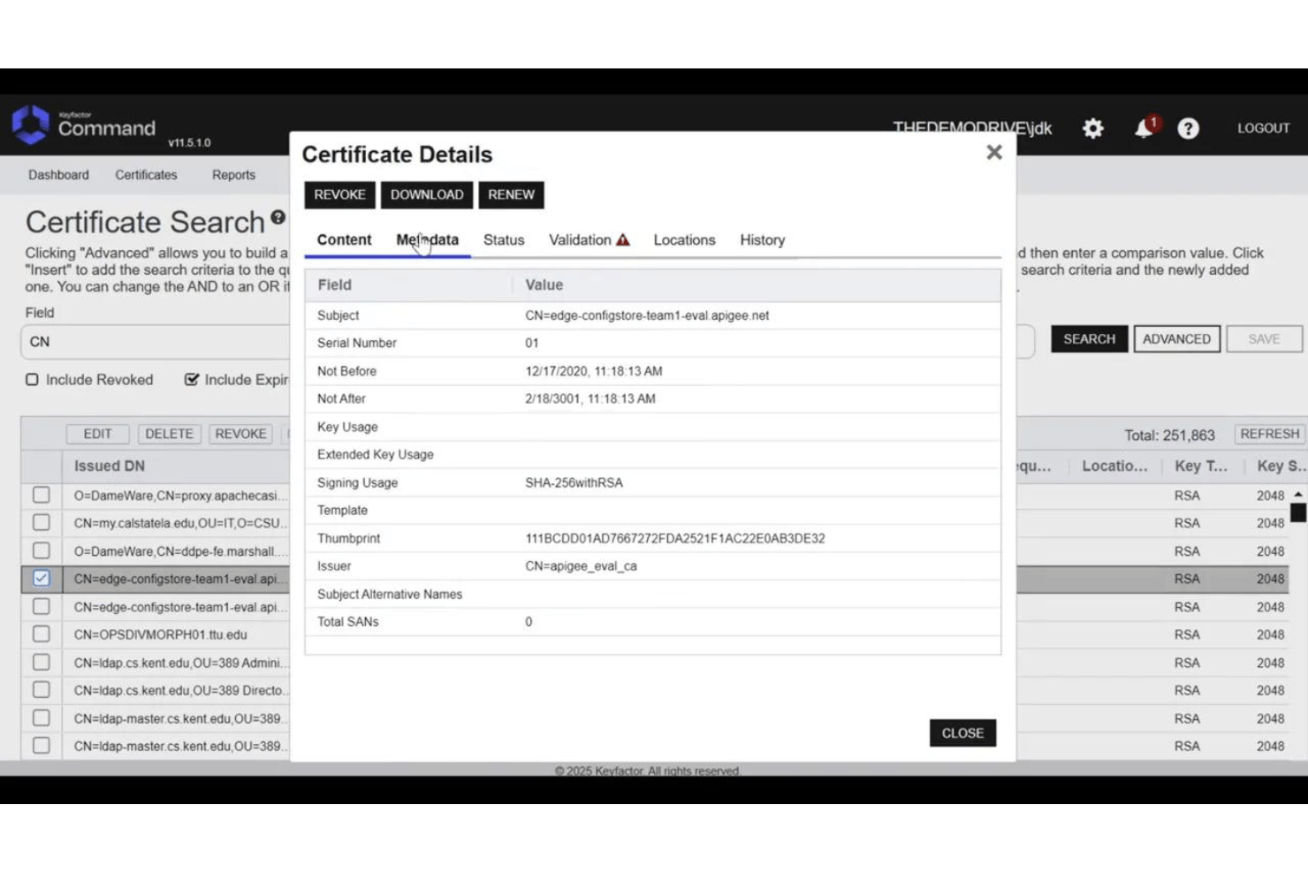Click the Serial Number field label
Viewport: 1308px width, 872px height.
point(357,343)
